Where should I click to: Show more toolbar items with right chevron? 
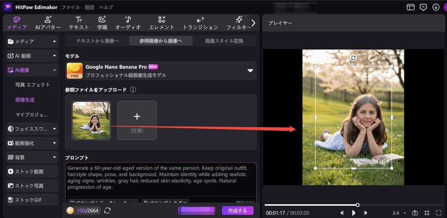[x=253, y=23]
